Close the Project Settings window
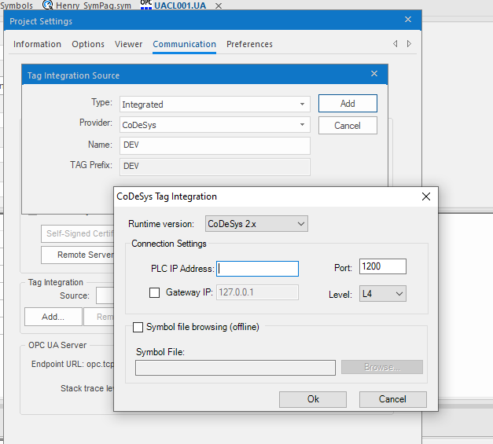The image size is (493, 444). pos(408,21)
